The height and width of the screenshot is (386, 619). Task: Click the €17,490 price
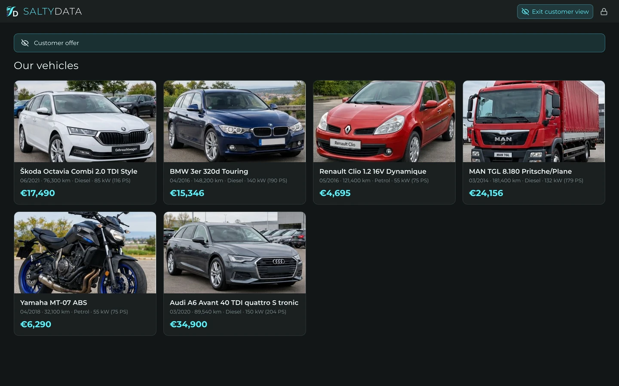pos(37,193)
